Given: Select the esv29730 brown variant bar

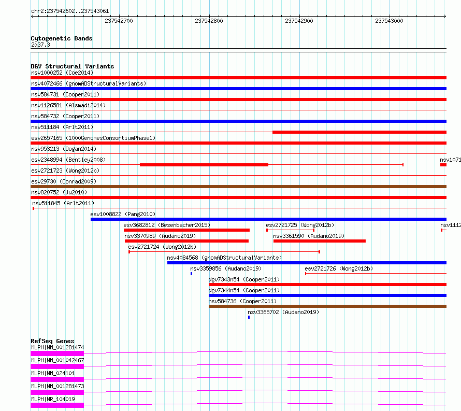Looking at the screenshot, I should click(238, 187).
